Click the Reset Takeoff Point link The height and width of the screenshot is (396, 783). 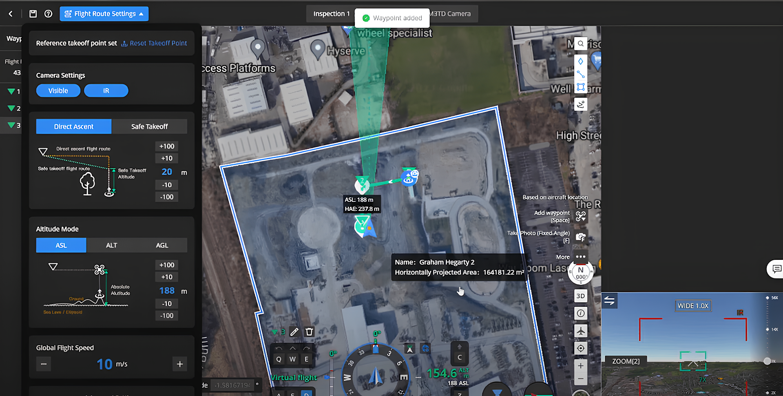(x=158, y=43)
